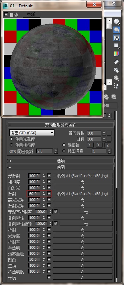The width and height of the screenshot is (124, 285).
Task: Click the spinner for GTR 尾巴衰减 2.0
Action: [56, 151]
